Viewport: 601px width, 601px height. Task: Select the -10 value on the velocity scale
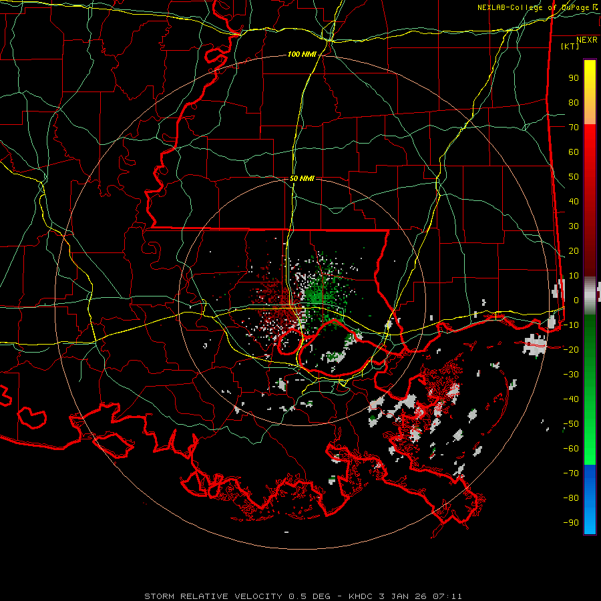click(x=571, y=325)
